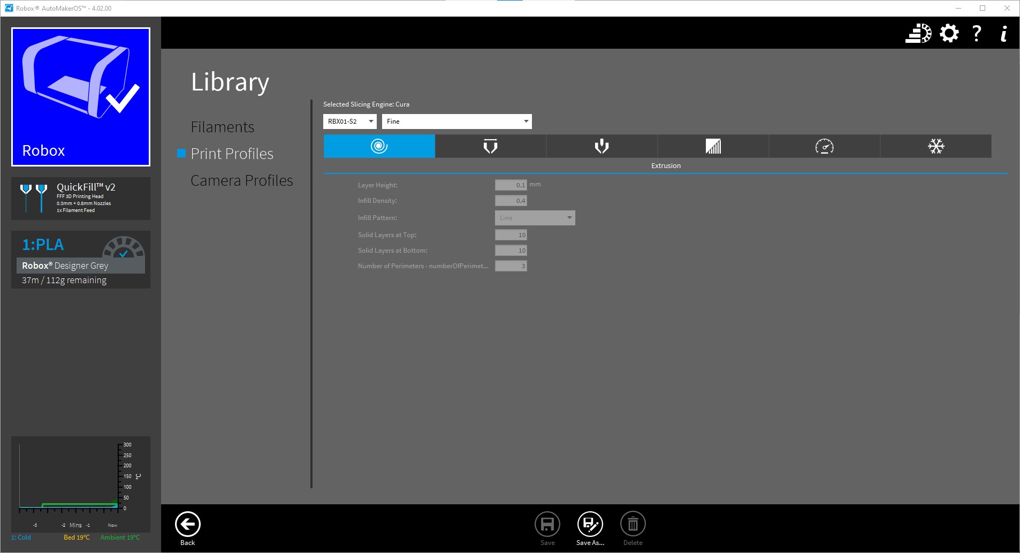
Task: Click the striped graph tab icon
Action: pos(713,146)
